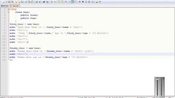Toggle synchronize horizontal scrolling icon
This screenshot has height=98, width=175.
62,2
